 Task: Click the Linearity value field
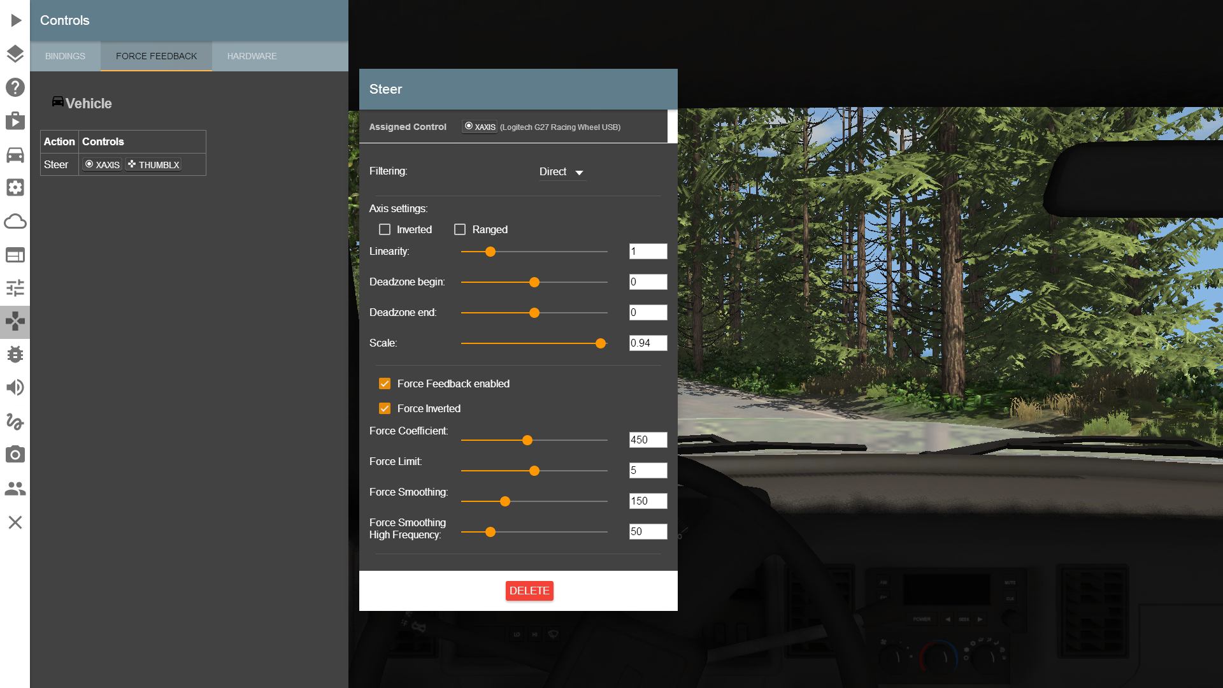point(648,251)
